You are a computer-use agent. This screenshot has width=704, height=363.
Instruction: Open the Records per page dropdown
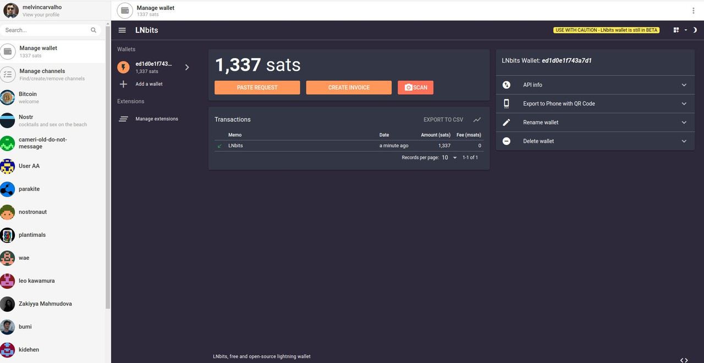point(449,158)
